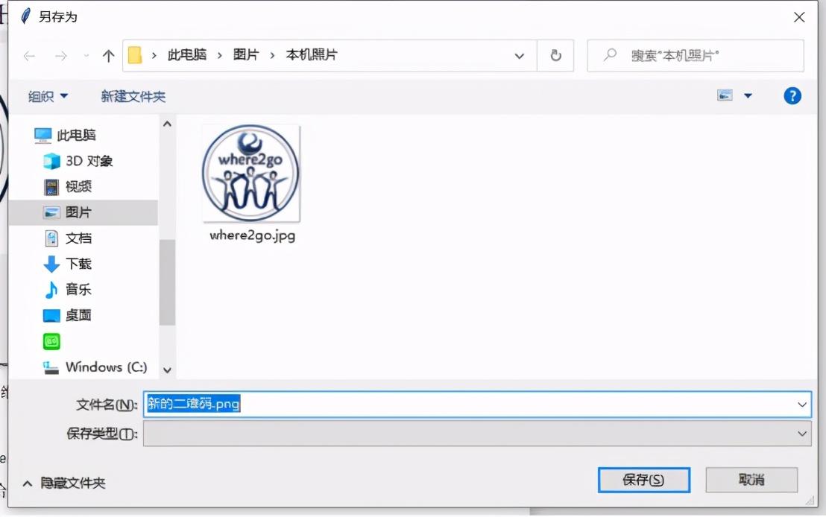This screenshot has height=517, width=826.
Task: Open the 组织 menu
Action: pyautogui.click(x=48, y=96)
